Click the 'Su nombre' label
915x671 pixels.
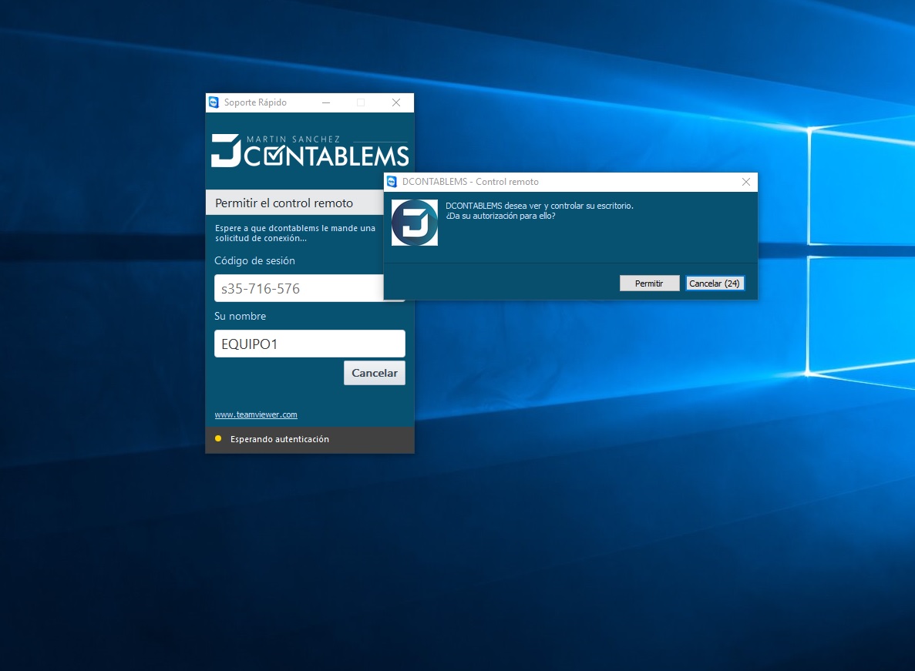click(240, 316)
